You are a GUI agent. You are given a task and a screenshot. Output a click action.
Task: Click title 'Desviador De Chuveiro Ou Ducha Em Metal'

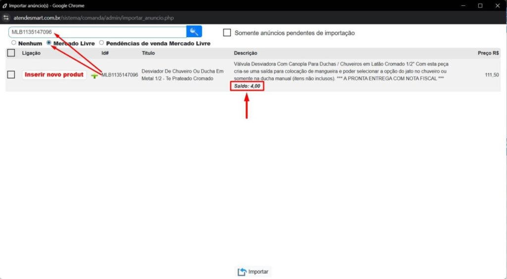click(x=182, y=75)
